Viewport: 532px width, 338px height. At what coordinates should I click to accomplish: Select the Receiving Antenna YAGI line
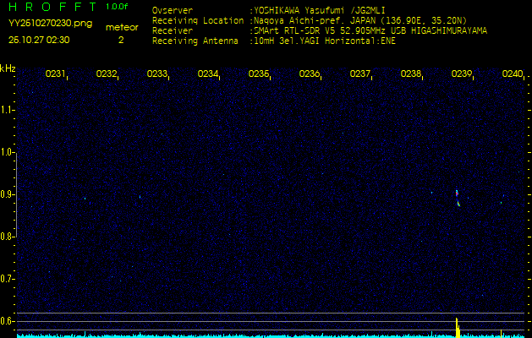(323, 39)
